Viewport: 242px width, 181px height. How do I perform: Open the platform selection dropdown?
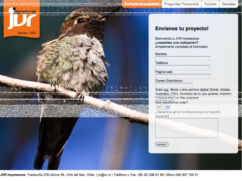163,107
